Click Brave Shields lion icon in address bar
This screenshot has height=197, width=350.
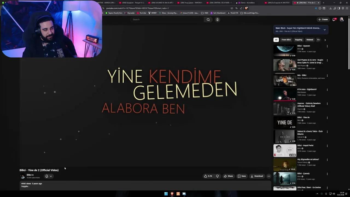(x=246, y=8)
